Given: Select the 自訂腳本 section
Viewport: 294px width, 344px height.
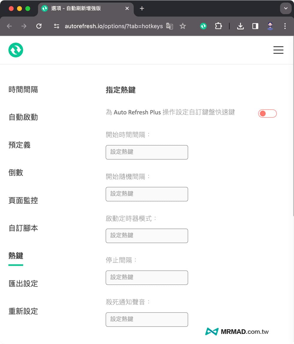Looking at the screenshot, I should coord(23,228).
